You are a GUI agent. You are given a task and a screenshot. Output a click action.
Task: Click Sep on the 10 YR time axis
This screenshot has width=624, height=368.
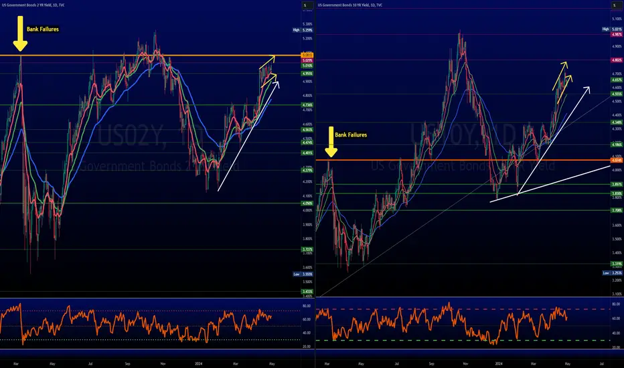click(x=432, y=363)
